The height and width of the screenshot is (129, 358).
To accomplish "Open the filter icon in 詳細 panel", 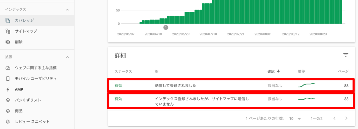I will pos(346,55).
